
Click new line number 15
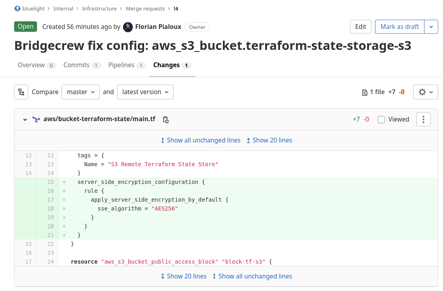pyautogui.click(x=51, y=182)
